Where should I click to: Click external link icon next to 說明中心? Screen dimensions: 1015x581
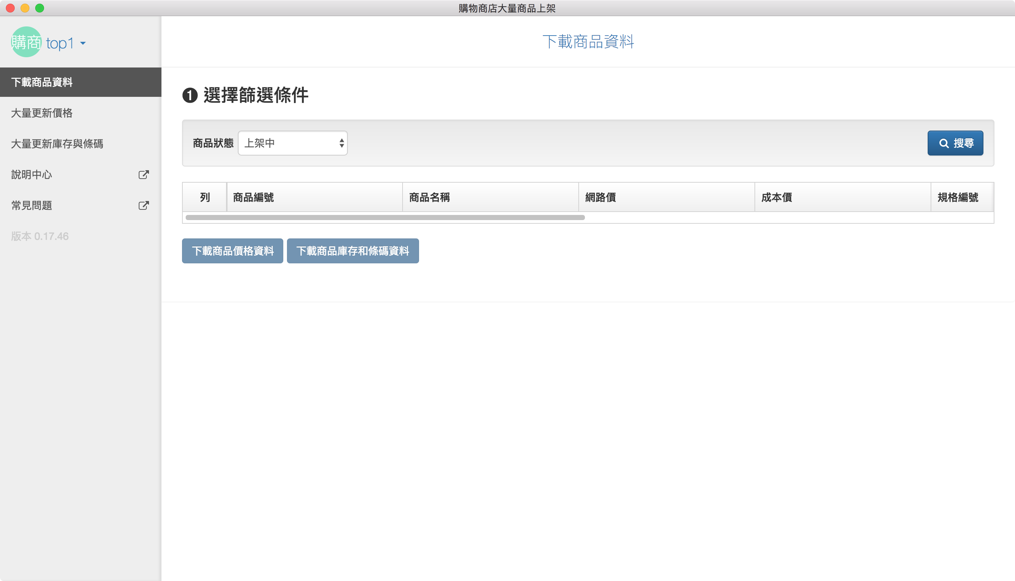coord(144,174)
